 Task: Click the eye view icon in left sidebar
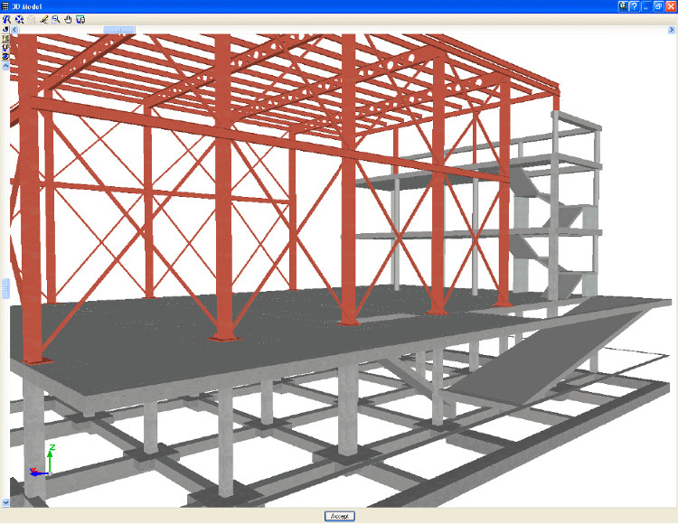5,57
